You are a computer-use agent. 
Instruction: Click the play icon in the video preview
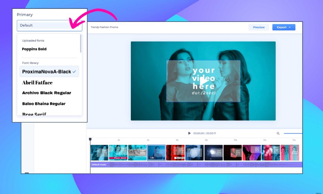pos(203,82)
